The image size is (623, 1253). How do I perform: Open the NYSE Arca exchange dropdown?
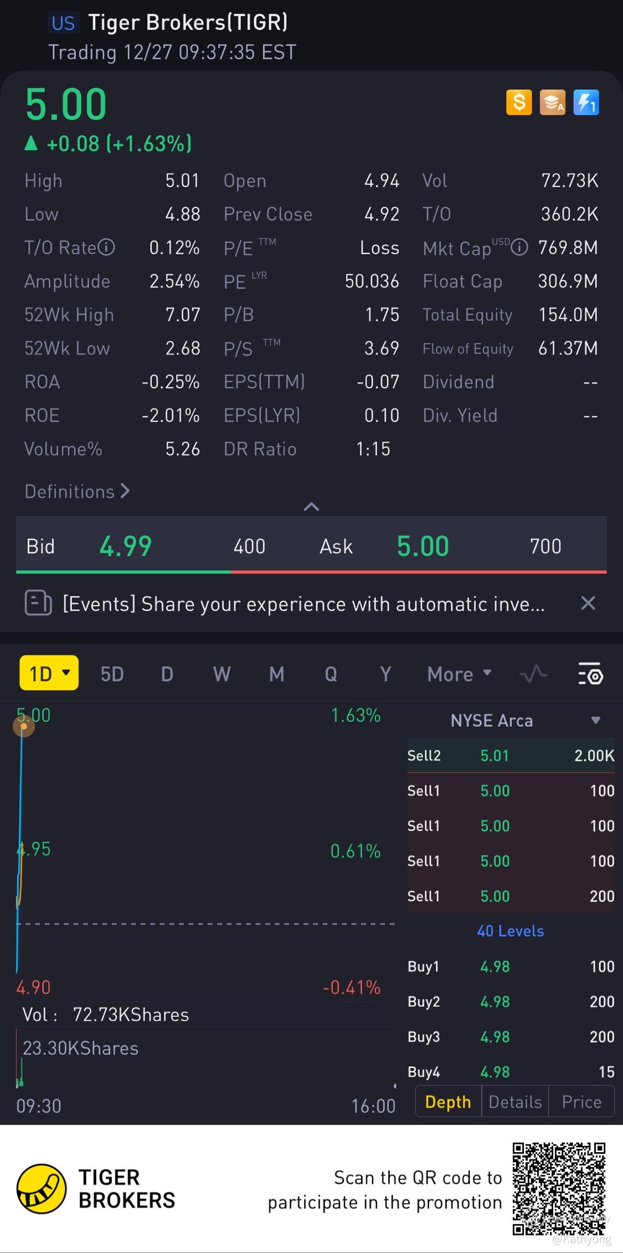point(596,720)
